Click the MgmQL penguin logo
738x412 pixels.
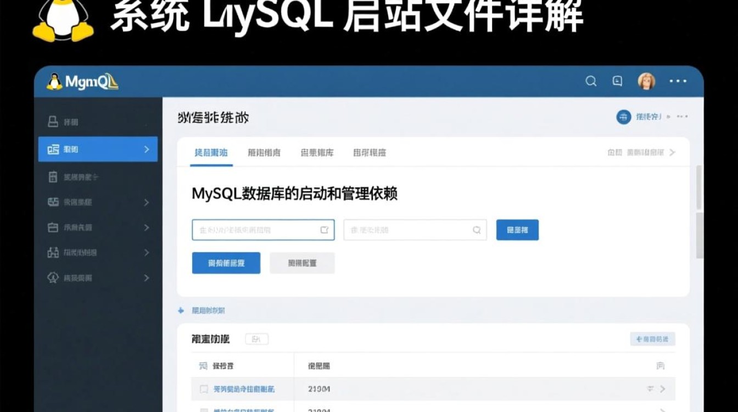(54, 81)
